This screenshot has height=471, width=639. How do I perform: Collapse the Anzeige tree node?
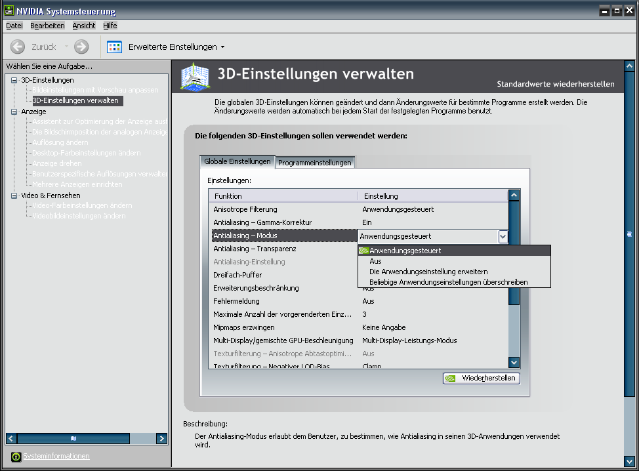14,112
